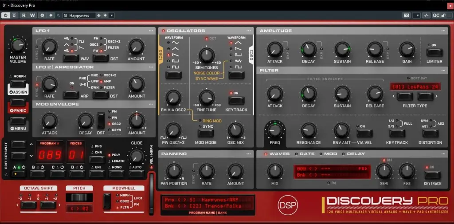Open the LFO 1 panel options menu

click(151, 31)
